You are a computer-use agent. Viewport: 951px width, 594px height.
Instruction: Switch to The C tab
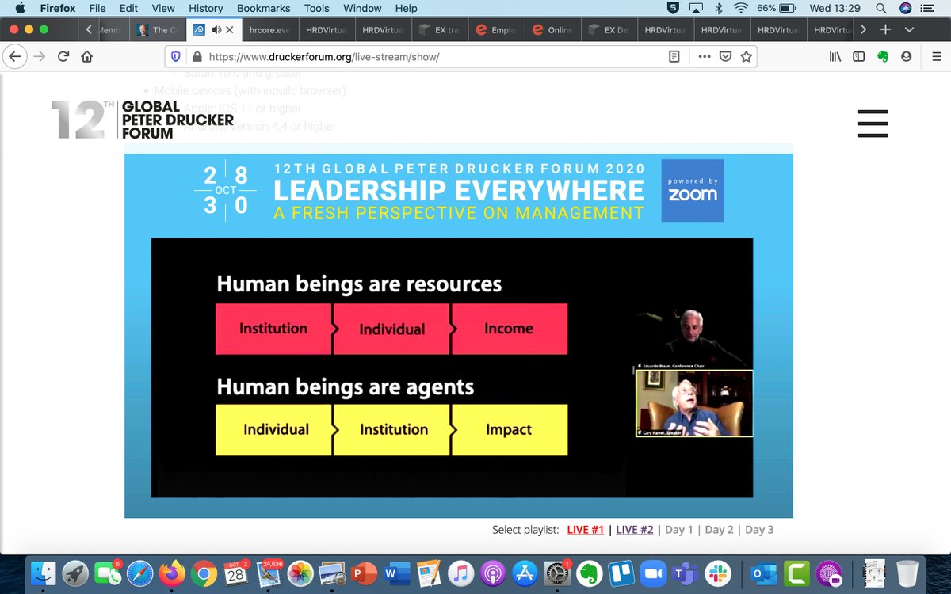click(x=157, y=30)
